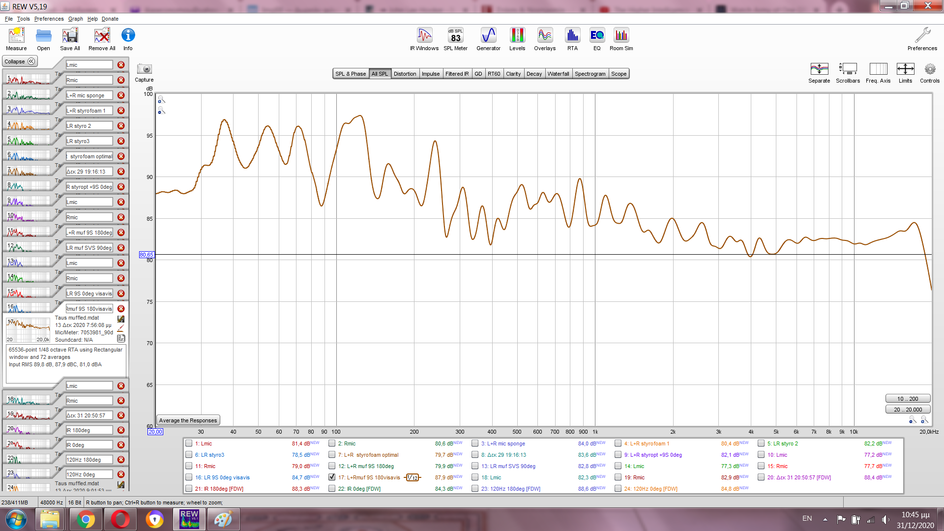Show trace '3: L+R mic sponge'
This screenshot has height=531, width=944.
point(475,443)
